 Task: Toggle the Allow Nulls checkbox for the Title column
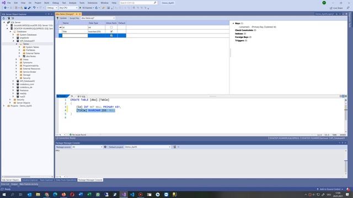click(x=111, y=31)
